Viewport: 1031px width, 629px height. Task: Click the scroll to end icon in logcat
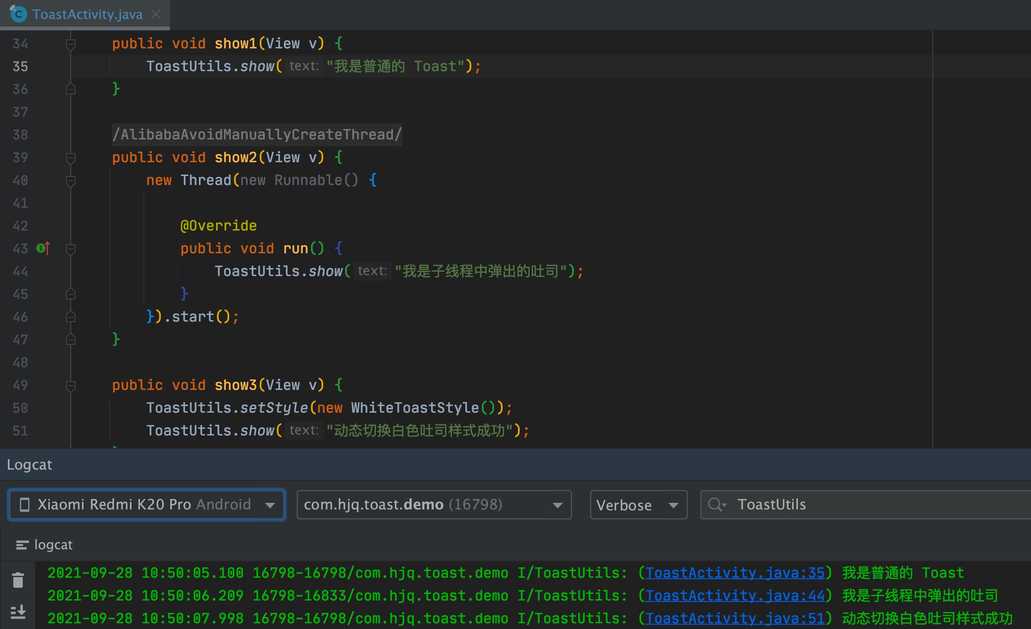18,612
